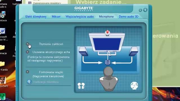180x101 pixels.
Task: Select the Microsoft Office Word desktop icon
Action: tap(3, 31)
